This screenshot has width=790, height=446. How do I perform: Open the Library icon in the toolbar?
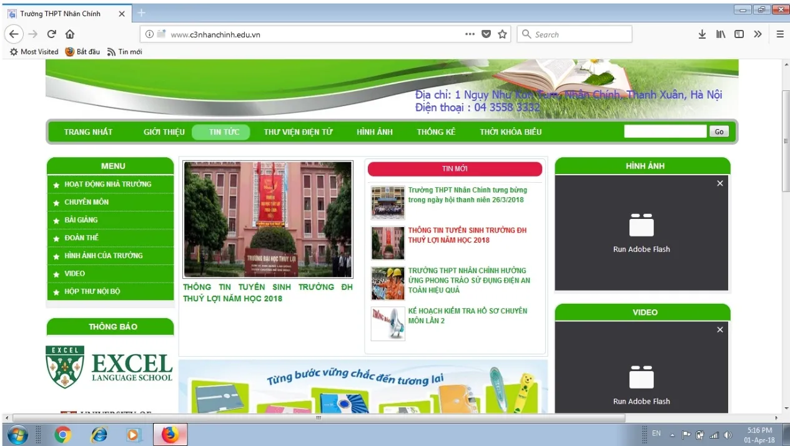[x=721, y=34]
